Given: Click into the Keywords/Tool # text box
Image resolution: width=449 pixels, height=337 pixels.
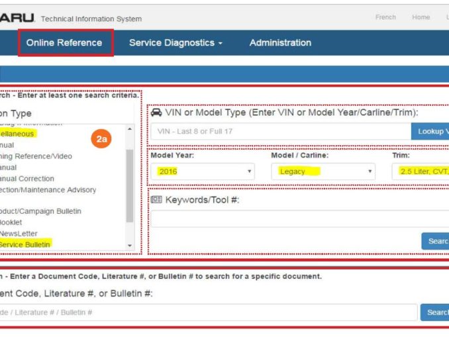Looking at the screenshot, I should [298, 219].
